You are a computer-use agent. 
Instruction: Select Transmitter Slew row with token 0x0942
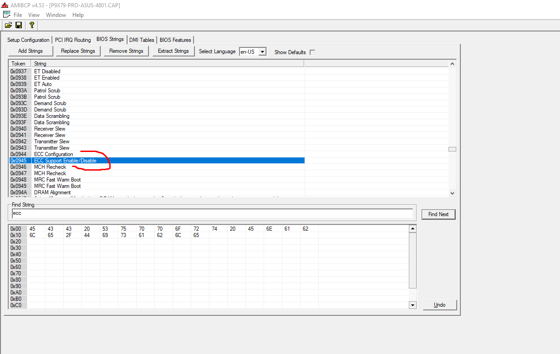tap(157, 142)
